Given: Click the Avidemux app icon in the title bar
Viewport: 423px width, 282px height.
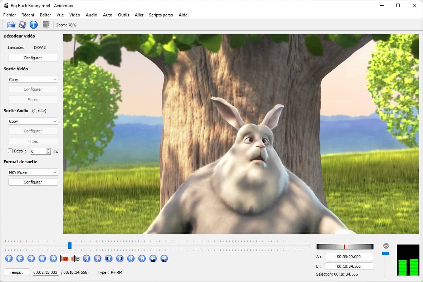Looking at the screenshot, I should click(6, 5).
